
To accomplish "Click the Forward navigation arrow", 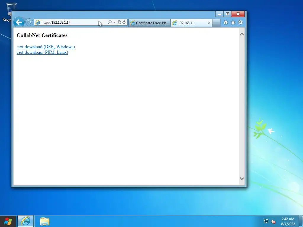I will pyautogui.click(x=29, y=22).
